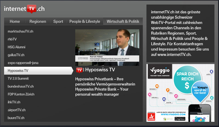
Task: Click the phone image in Vyaggio ad
Action: (200, 113)
